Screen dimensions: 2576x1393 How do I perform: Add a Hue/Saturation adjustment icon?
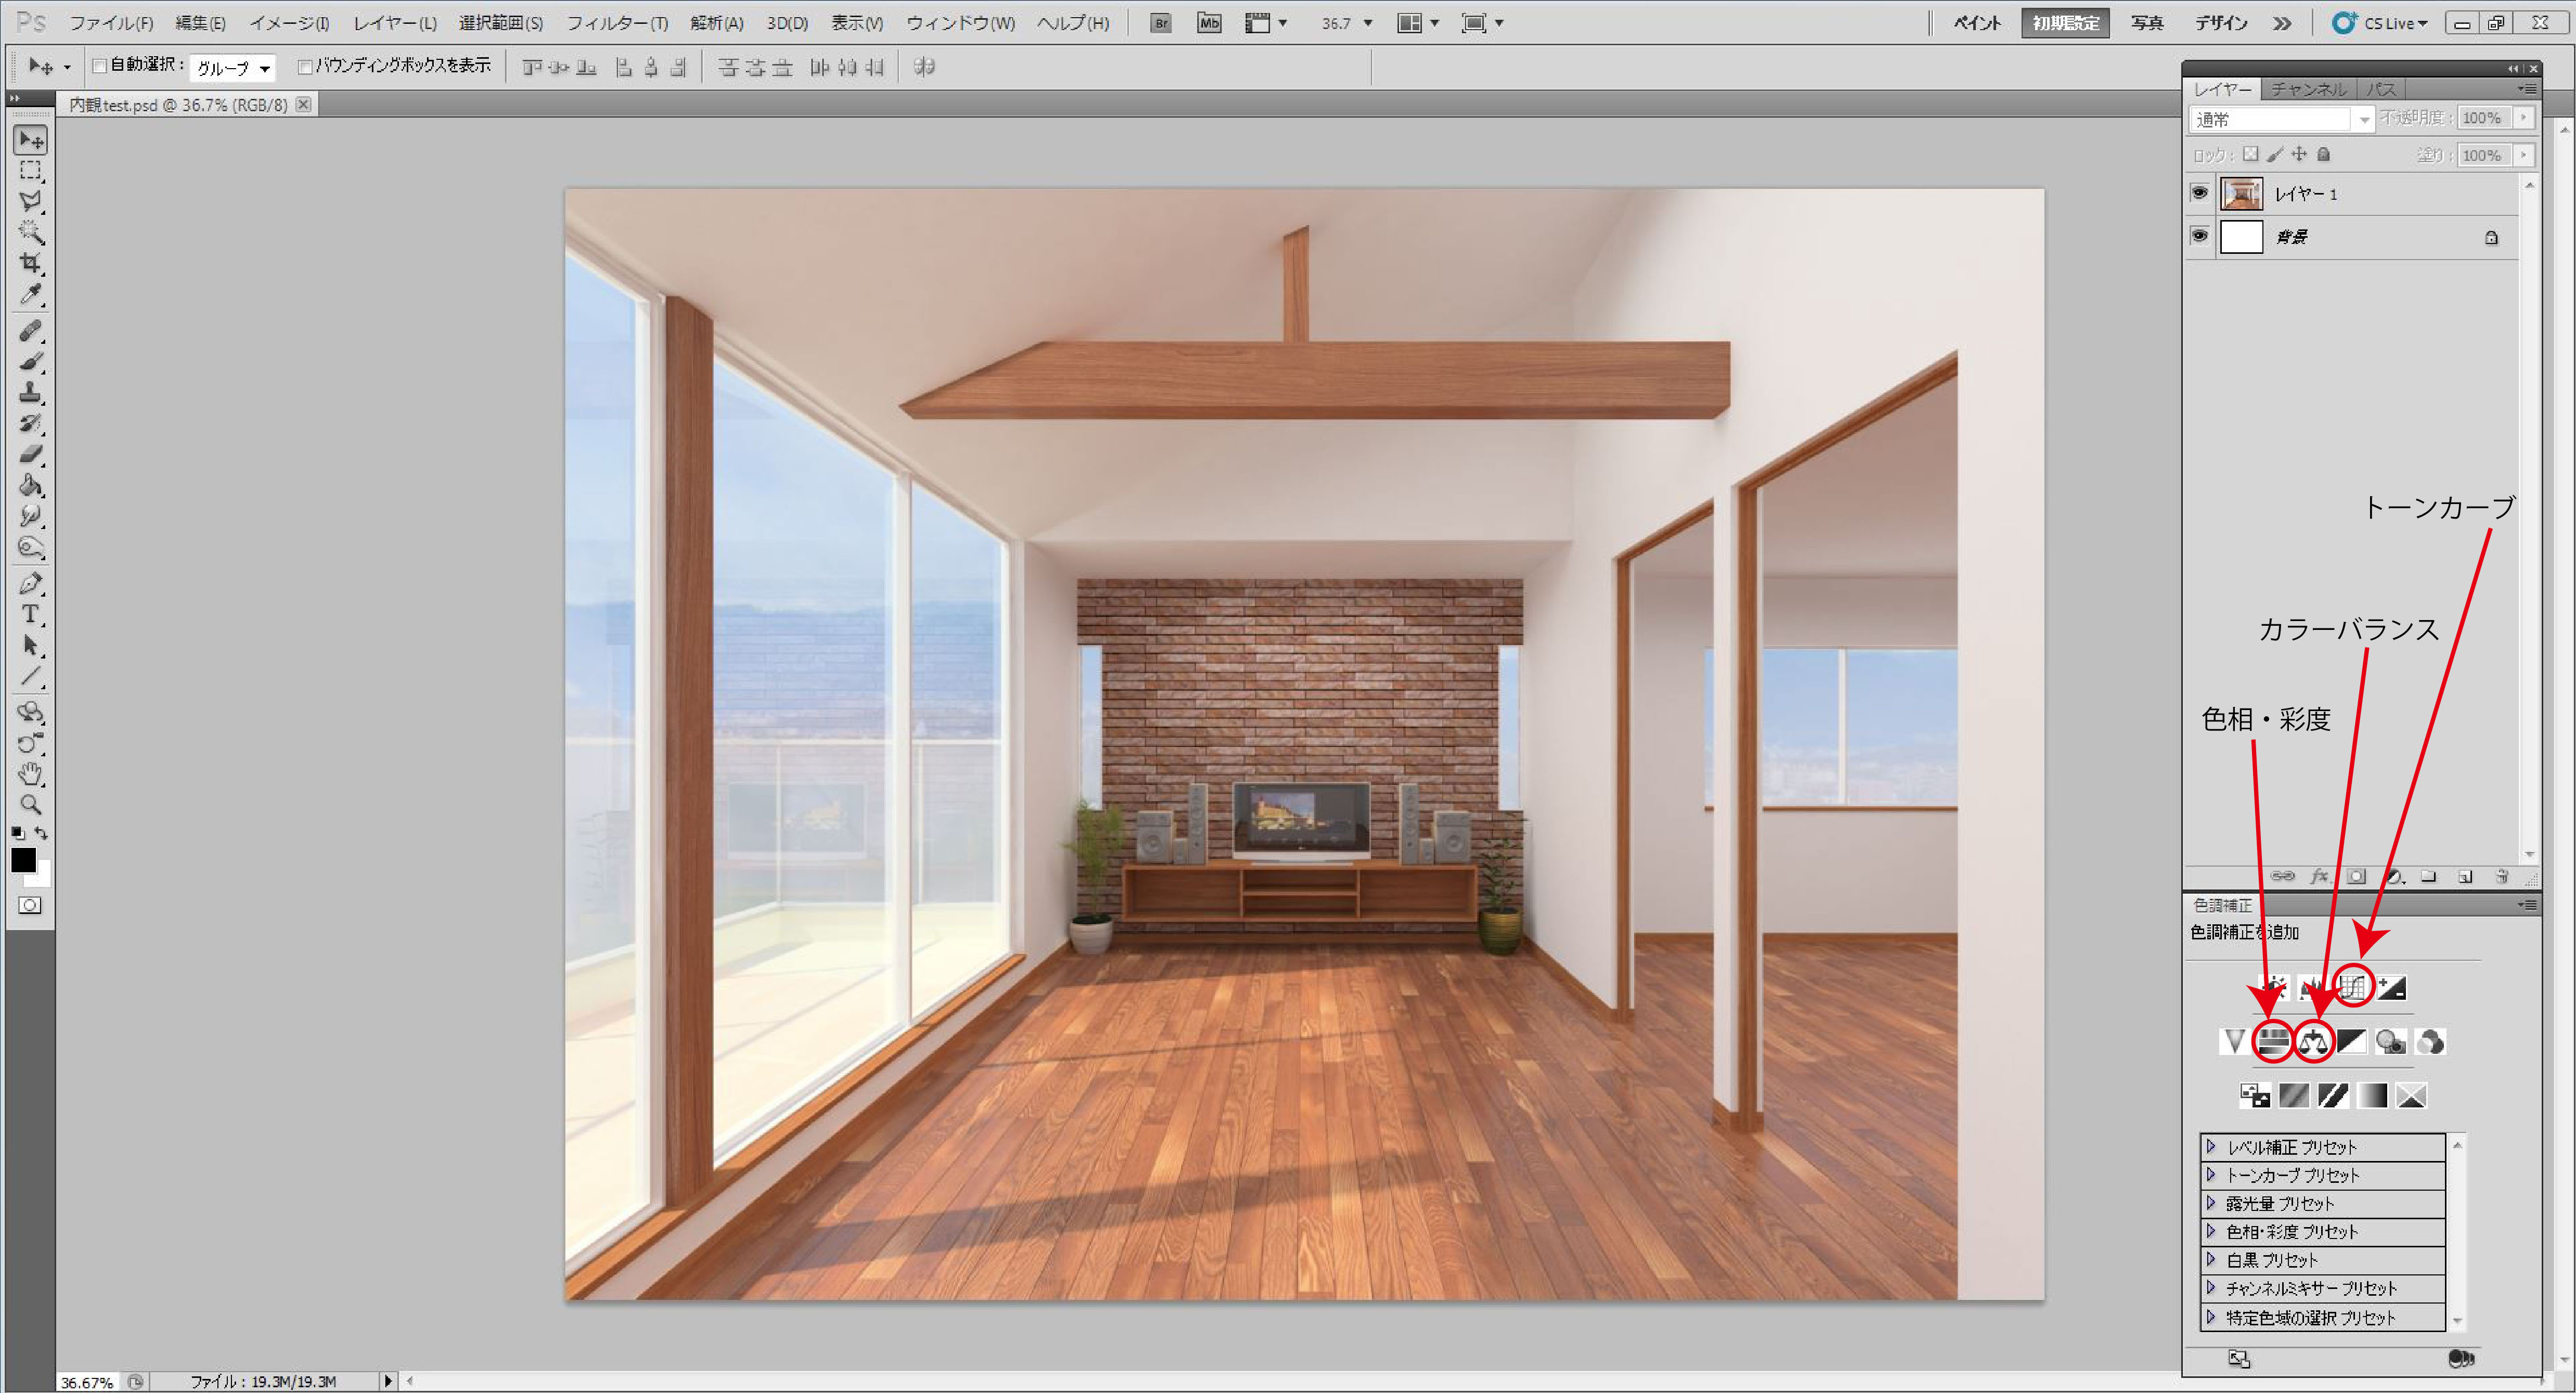click(x=2273, y=1042)
